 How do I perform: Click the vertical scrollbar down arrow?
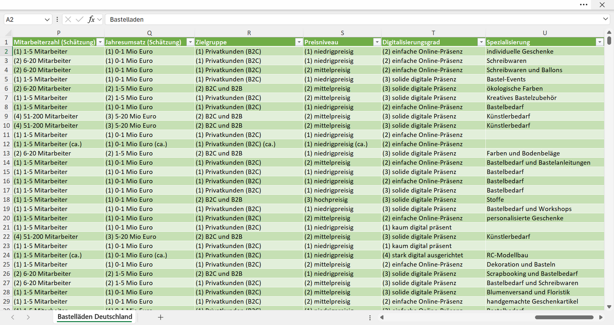pos(609,306)
